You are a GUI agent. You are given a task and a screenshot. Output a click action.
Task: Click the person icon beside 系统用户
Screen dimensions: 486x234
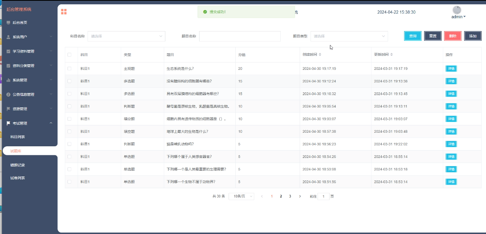[9, 37]
